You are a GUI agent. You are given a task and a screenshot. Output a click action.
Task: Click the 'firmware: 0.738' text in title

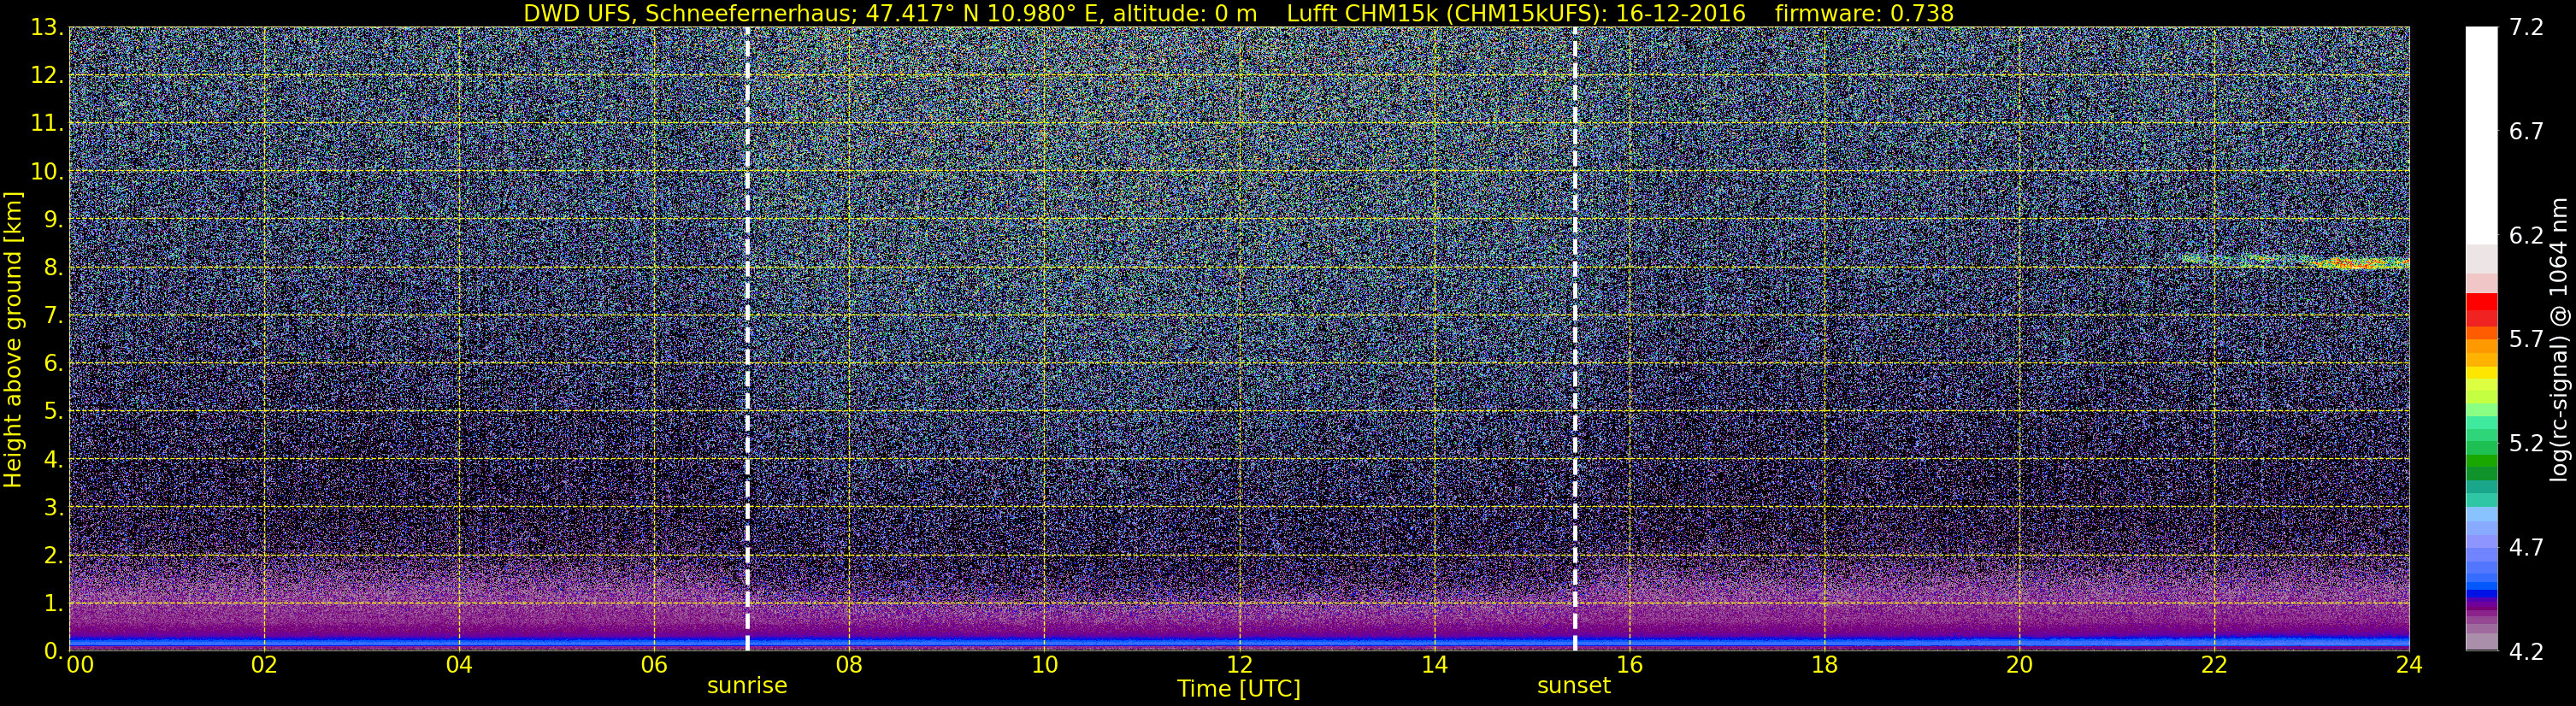(1864, 13)
